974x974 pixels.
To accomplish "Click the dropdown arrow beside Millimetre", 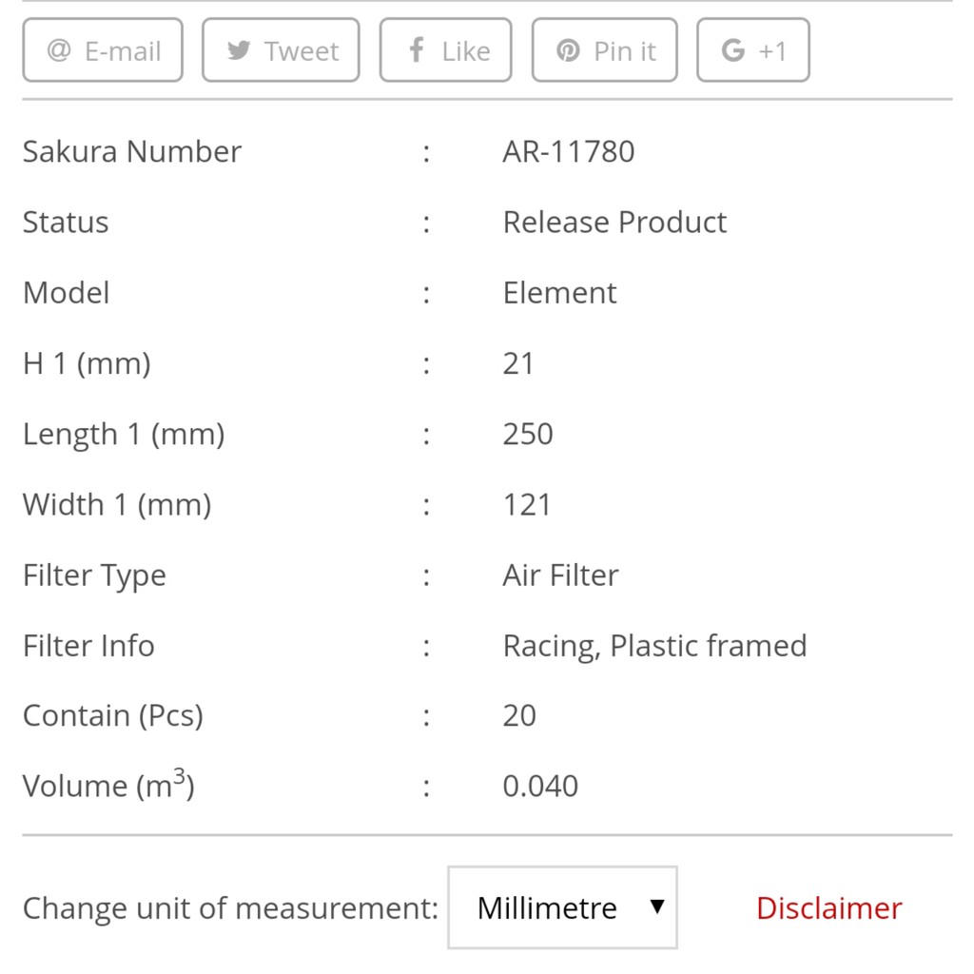I will point(656,906).
